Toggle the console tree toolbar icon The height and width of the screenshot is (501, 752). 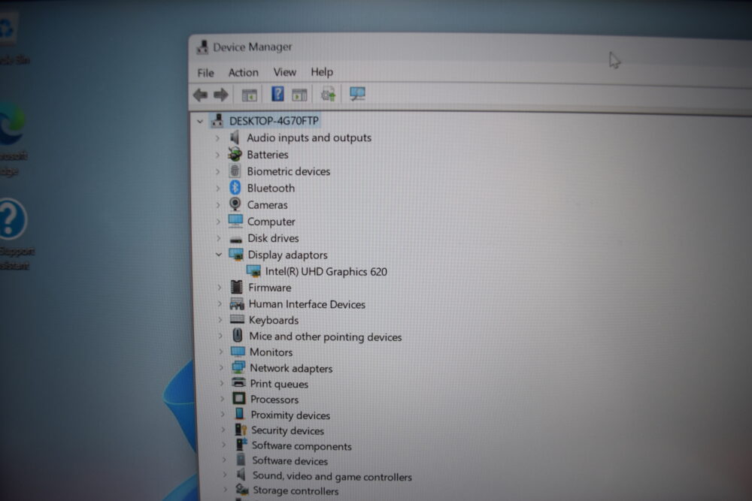pos(250,95)
